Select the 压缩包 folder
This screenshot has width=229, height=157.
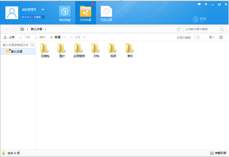45,50
